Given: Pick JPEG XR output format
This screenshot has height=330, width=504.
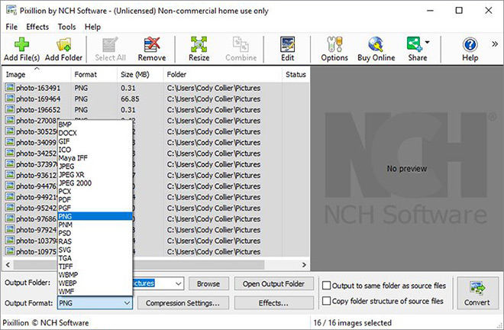Looking at the screenshot, I should pos(95,175).
